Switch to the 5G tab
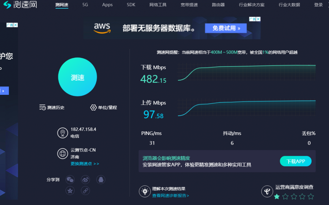The width and height of the screenshot is (329, 205). [x=85, y=5]
